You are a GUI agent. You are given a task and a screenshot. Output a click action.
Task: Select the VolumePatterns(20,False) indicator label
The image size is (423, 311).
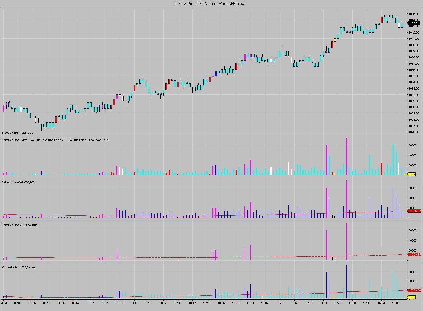coord(18,267)
